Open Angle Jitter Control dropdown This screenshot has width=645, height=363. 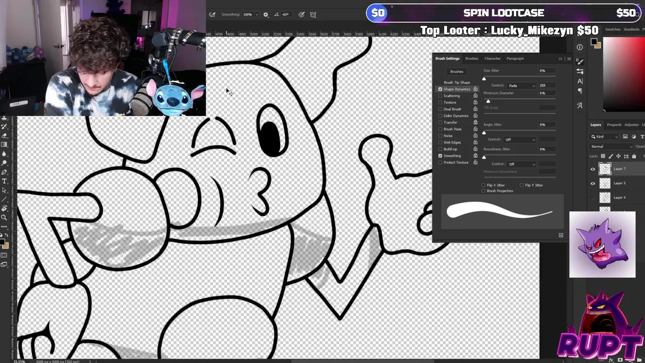point(520,140)
